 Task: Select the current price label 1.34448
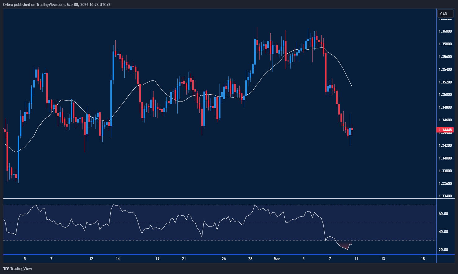pos(445,130)
